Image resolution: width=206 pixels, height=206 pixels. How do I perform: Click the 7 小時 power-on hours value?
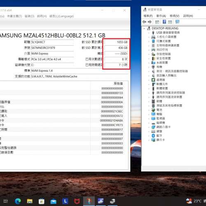[116, 65]
